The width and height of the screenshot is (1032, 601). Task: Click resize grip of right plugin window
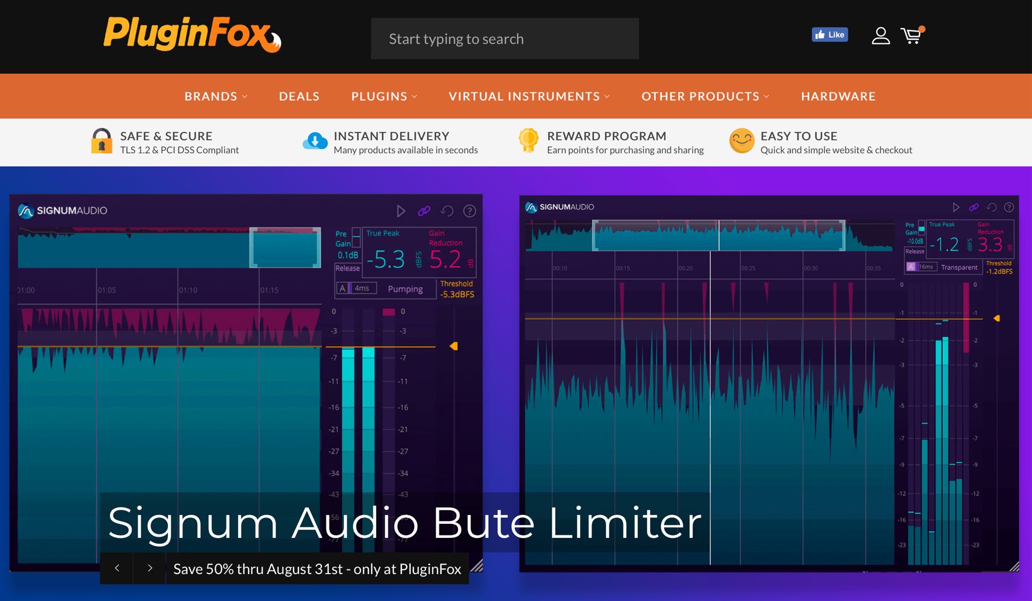(x=1014, y=567)
